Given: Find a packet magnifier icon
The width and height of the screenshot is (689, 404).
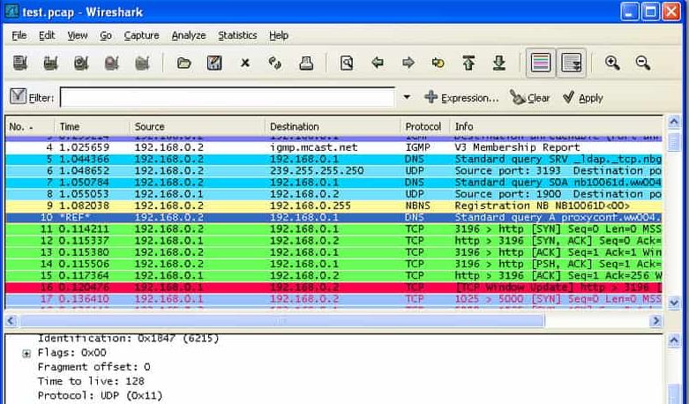Looking at the screenshot, I should coord(347,64).
